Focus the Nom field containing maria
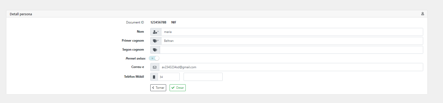Screen dimensions: 443x103 (x=292, y=32)
